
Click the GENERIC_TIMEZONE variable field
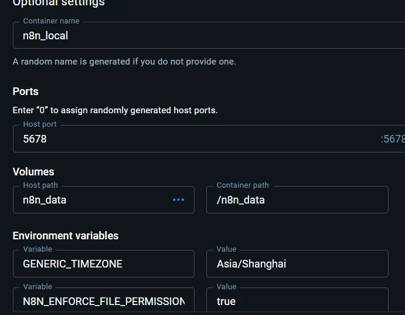104,264
